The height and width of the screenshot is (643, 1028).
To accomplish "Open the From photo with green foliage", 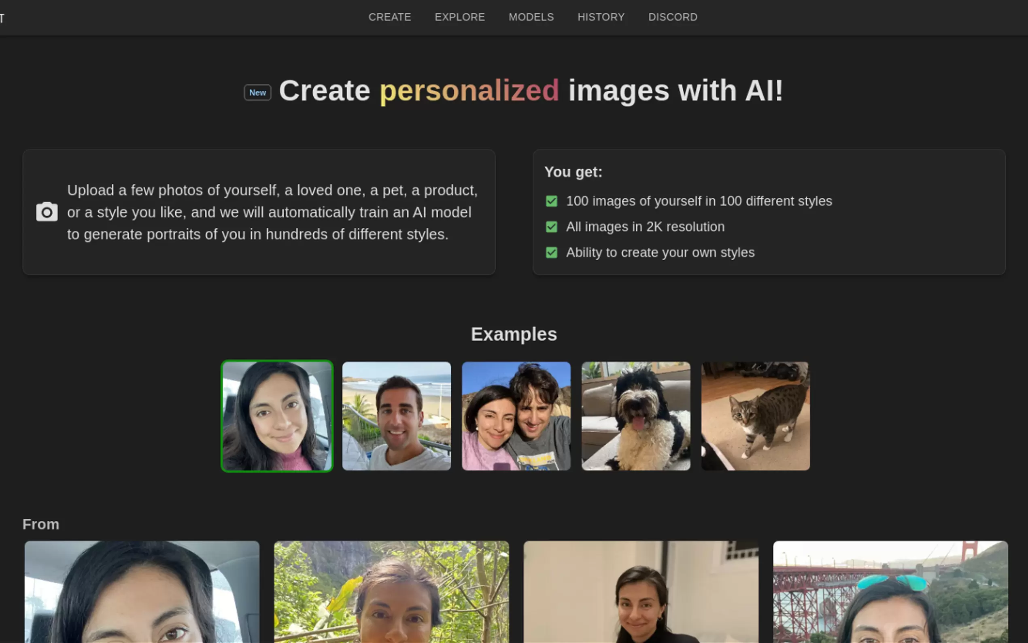I will (x=391, y=591).
